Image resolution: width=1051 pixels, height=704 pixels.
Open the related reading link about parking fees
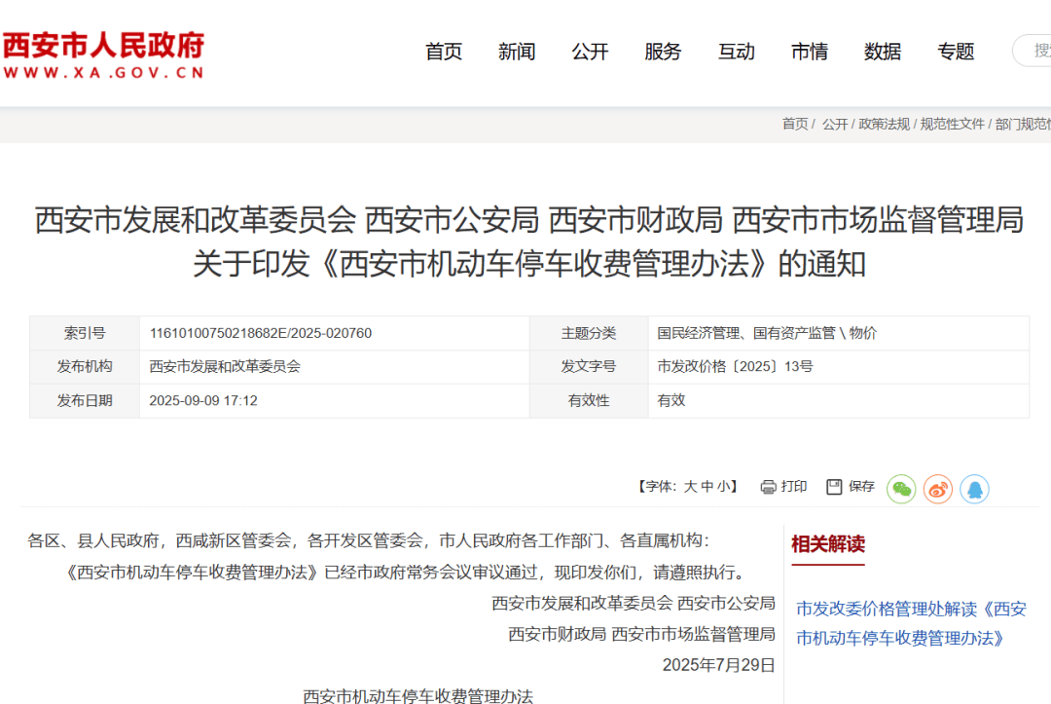910,622
